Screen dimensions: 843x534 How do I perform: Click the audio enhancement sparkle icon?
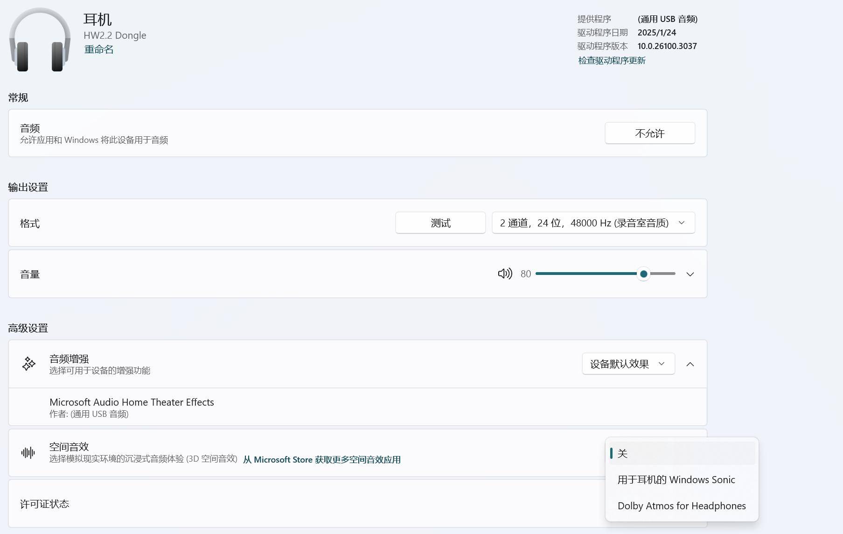(x=29, y=364)
